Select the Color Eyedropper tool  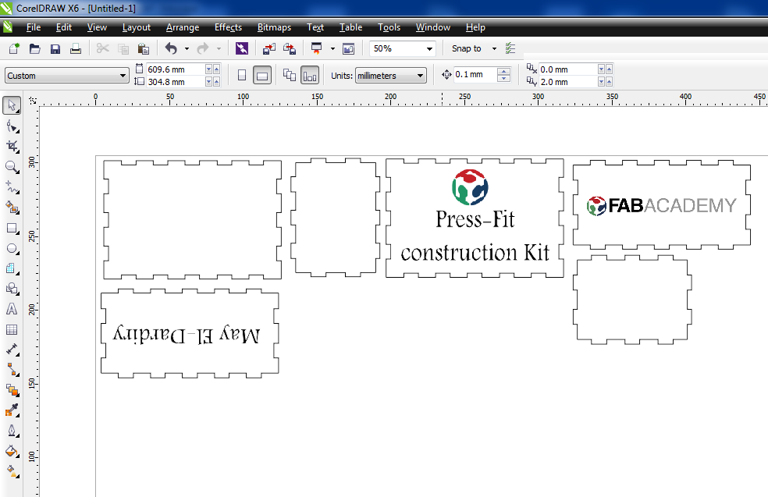12,410
